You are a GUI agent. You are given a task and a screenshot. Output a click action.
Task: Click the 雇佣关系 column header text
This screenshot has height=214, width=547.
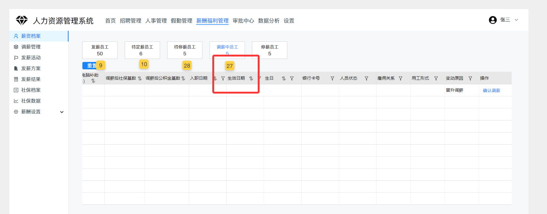pyautogui.click(x=386, y=78)
